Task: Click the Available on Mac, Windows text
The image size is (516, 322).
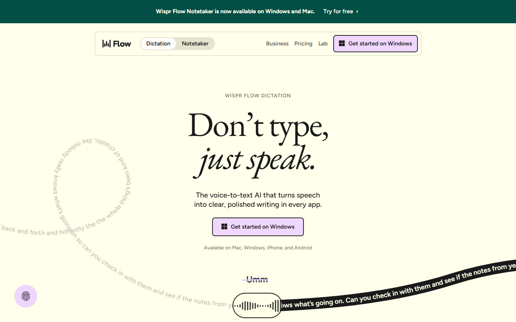Action: (258, 248)
